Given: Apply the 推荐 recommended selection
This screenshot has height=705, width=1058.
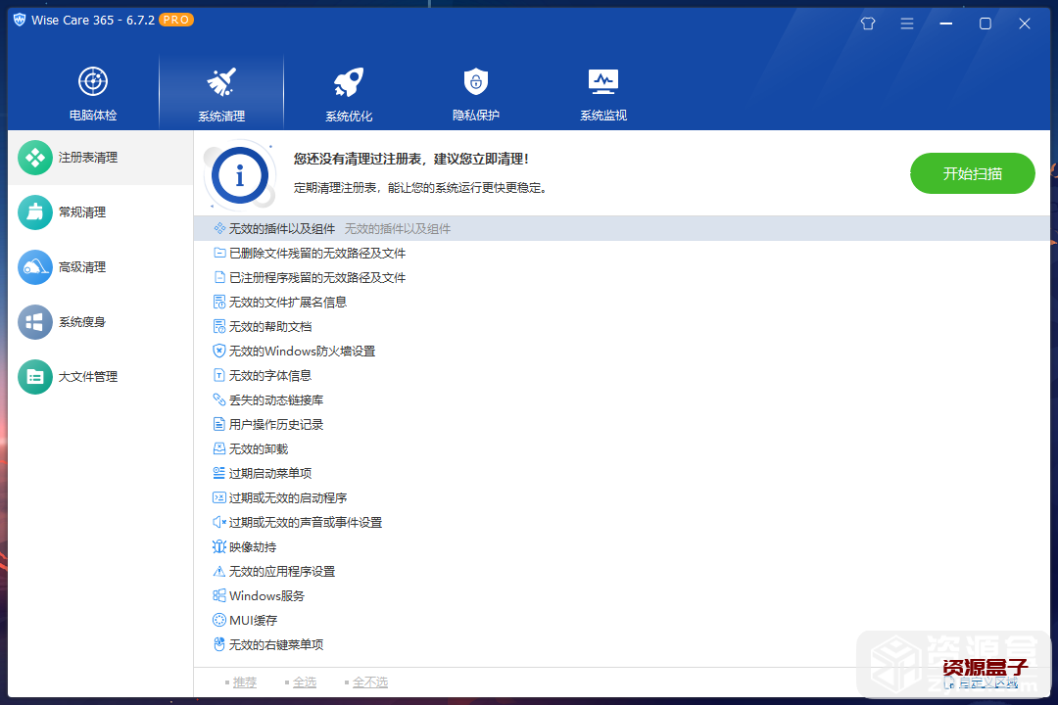Looking at the screenshot, I should 244,681.
